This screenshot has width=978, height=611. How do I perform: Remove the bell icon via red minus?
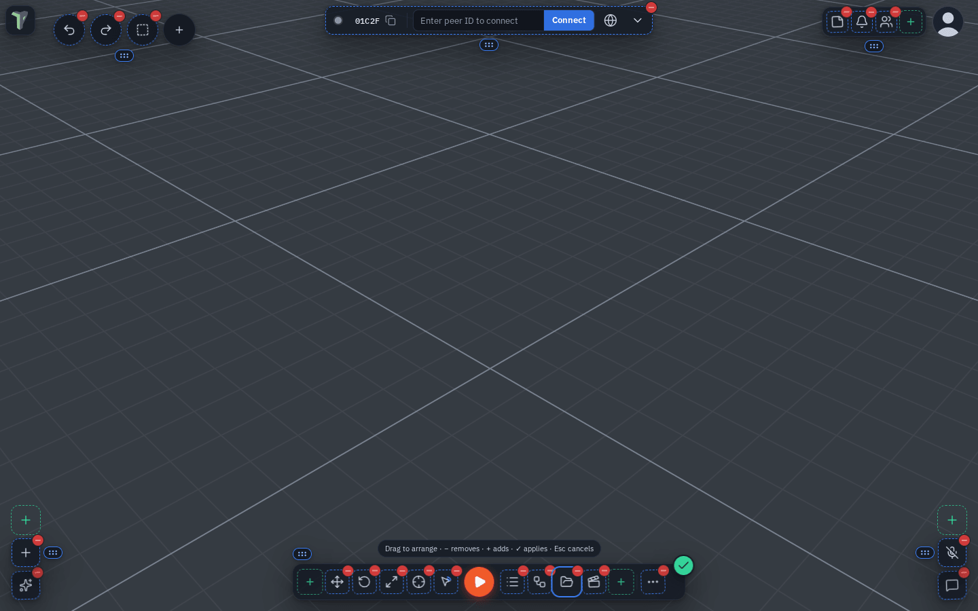point(871,12)
